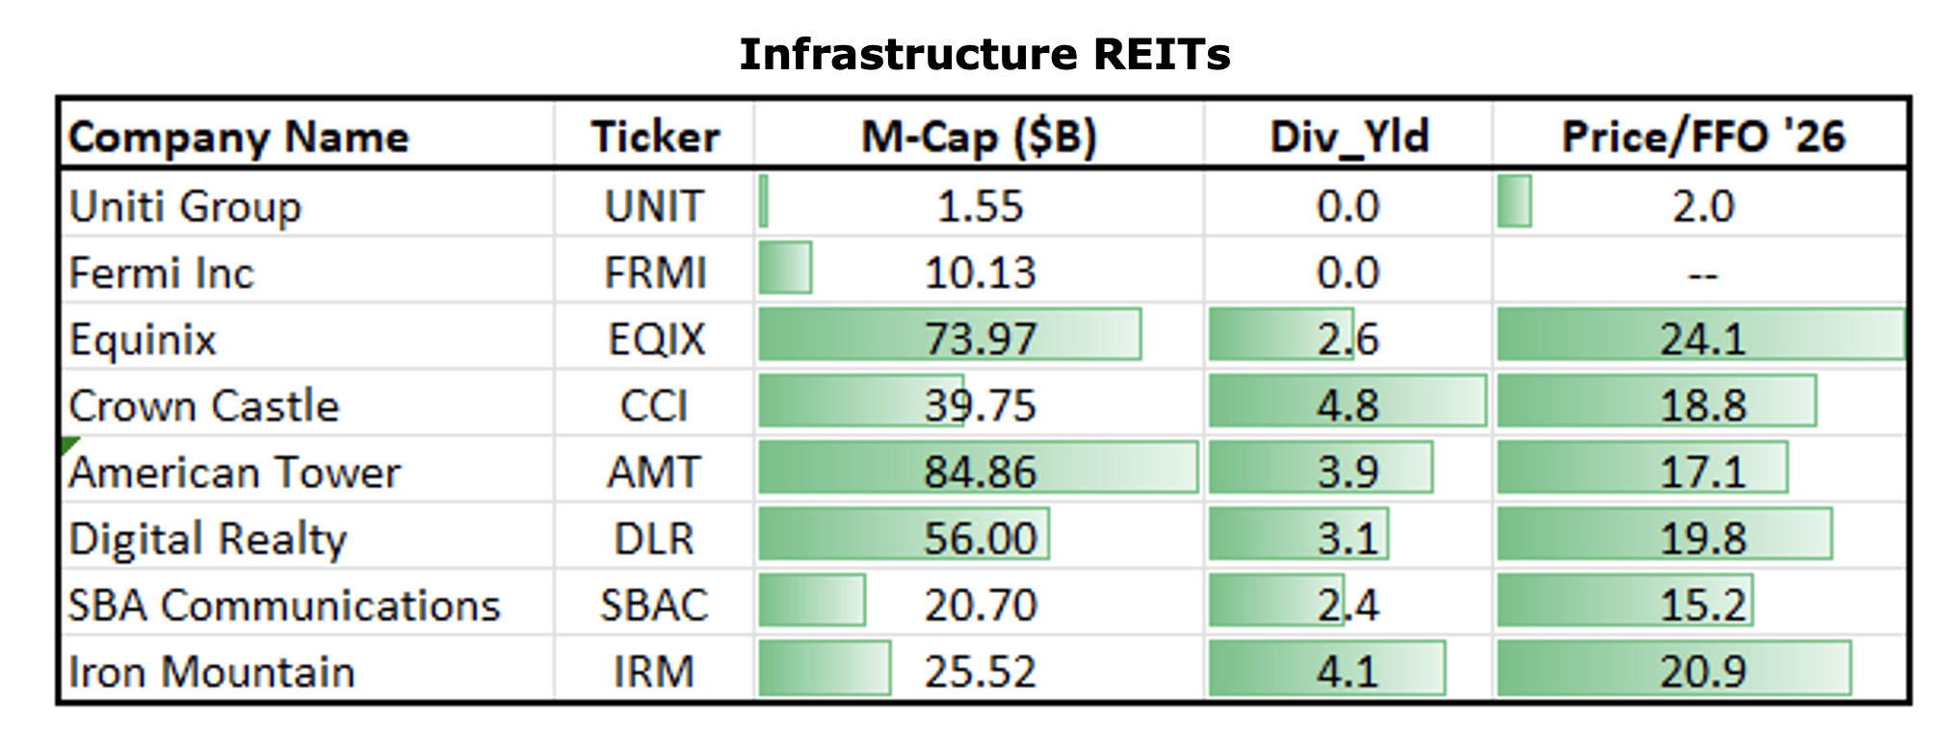Click the Infrastructure REITs title

point(984,54)
